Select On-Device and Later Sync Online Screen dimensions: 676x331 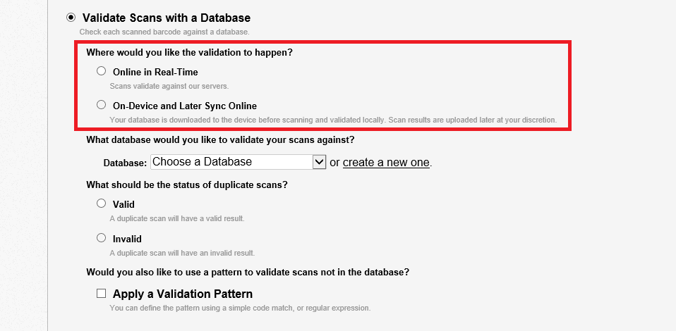[101, 105]
